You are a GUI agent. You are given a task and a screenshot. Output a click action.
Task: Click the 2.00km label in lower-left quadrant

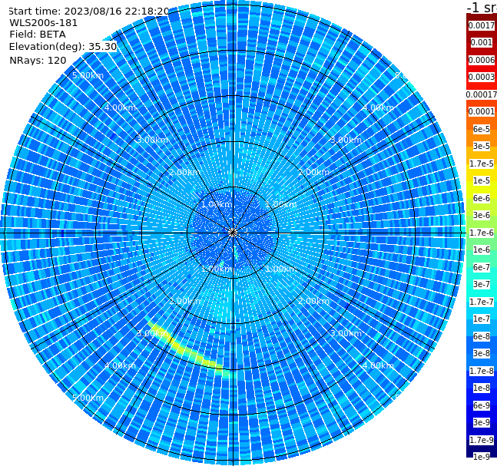184,301
